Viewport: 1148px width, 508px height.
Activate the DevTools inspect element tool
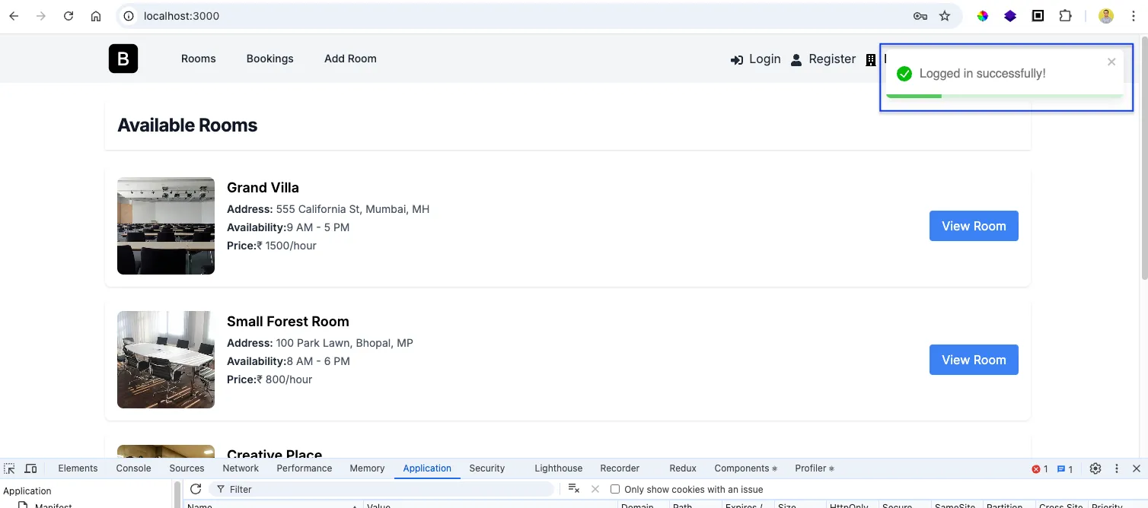(9, 468)
